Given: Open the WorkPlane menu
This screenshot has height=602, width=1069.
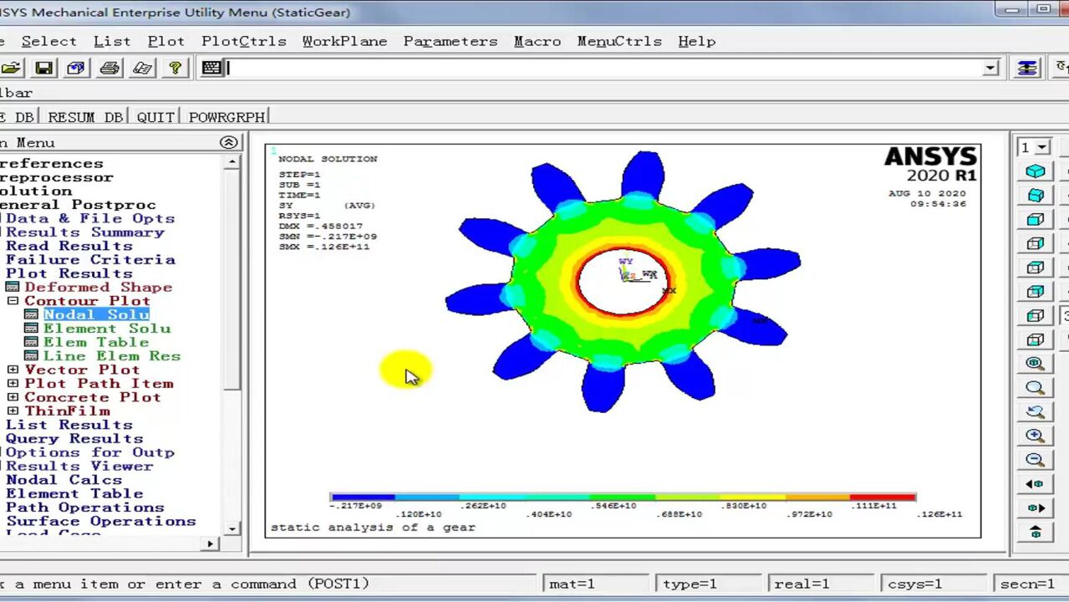Looking at the screenshot, I should [x=344, y=41].
